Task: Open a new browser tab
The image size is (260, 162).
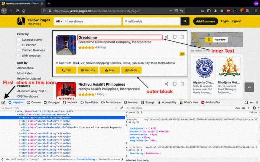Action: tap(49, 3)
